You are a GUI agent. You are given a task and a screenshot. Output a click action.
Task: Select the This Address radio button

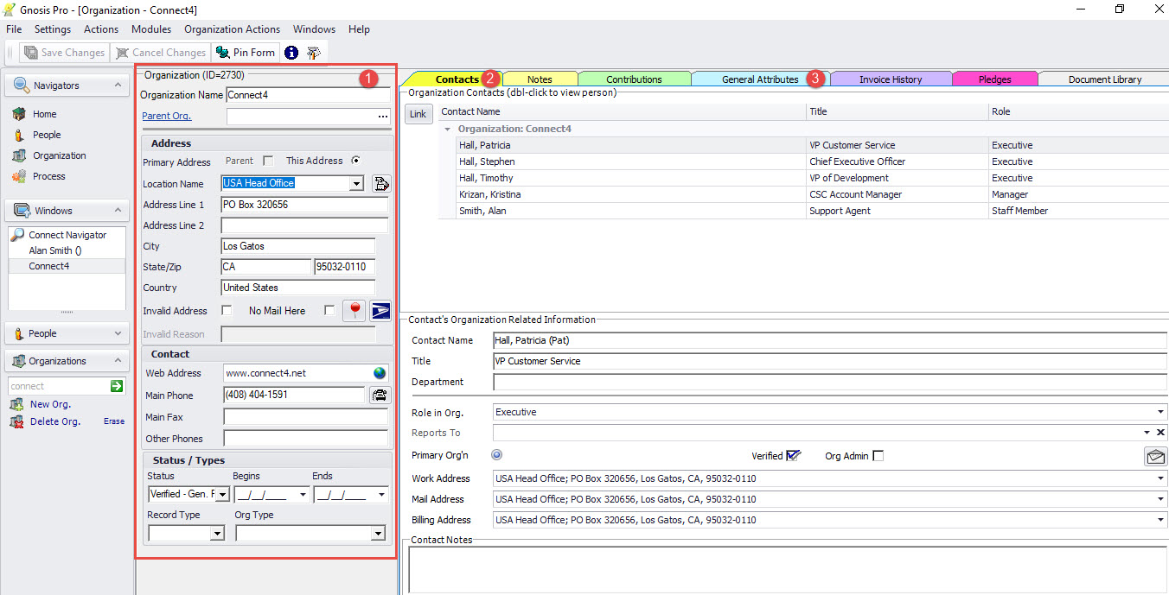355,161
